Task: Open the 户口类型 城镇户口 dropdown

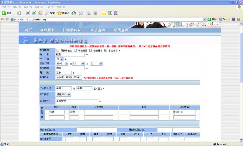Action: point(63,94)
